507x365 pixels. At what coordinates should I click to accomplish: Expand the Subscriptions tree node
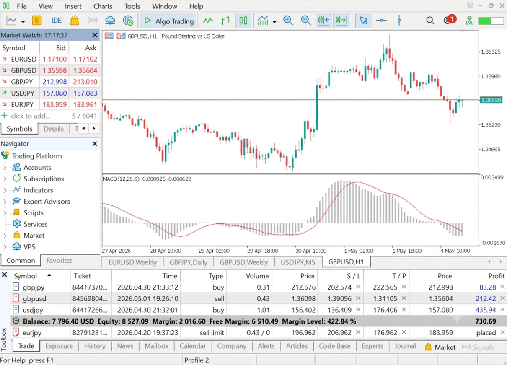pyautogui.click(x=5, y=179)
